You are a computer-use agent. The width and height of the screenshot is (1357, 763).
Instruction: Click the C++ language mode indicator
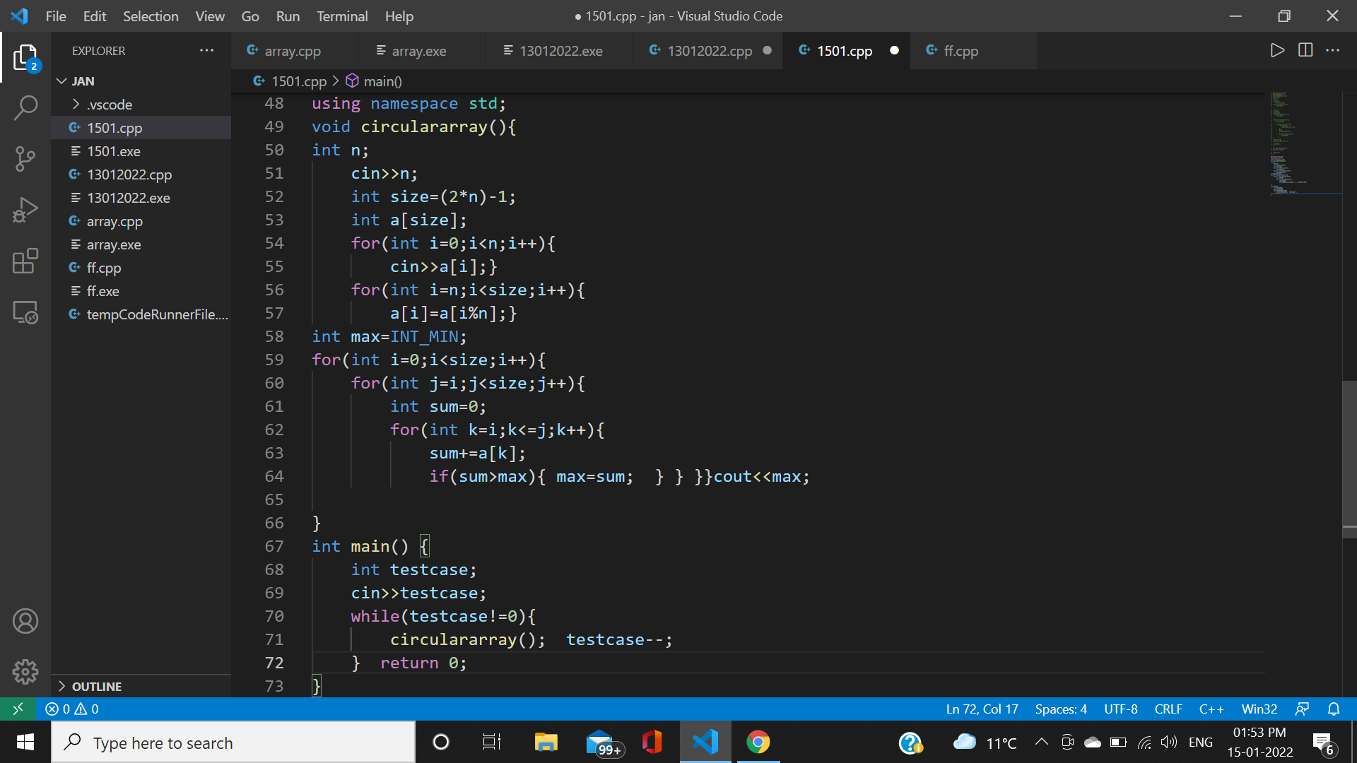pos(1211,709)
